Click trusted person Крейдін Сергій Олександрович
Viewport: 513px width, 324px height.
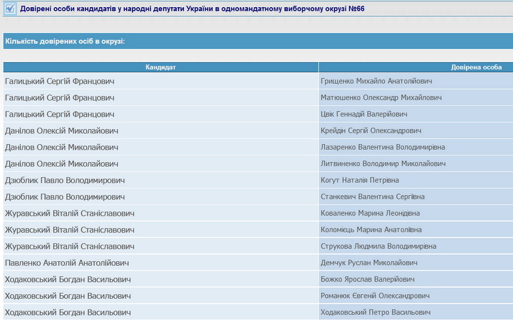tap(371, 130)
